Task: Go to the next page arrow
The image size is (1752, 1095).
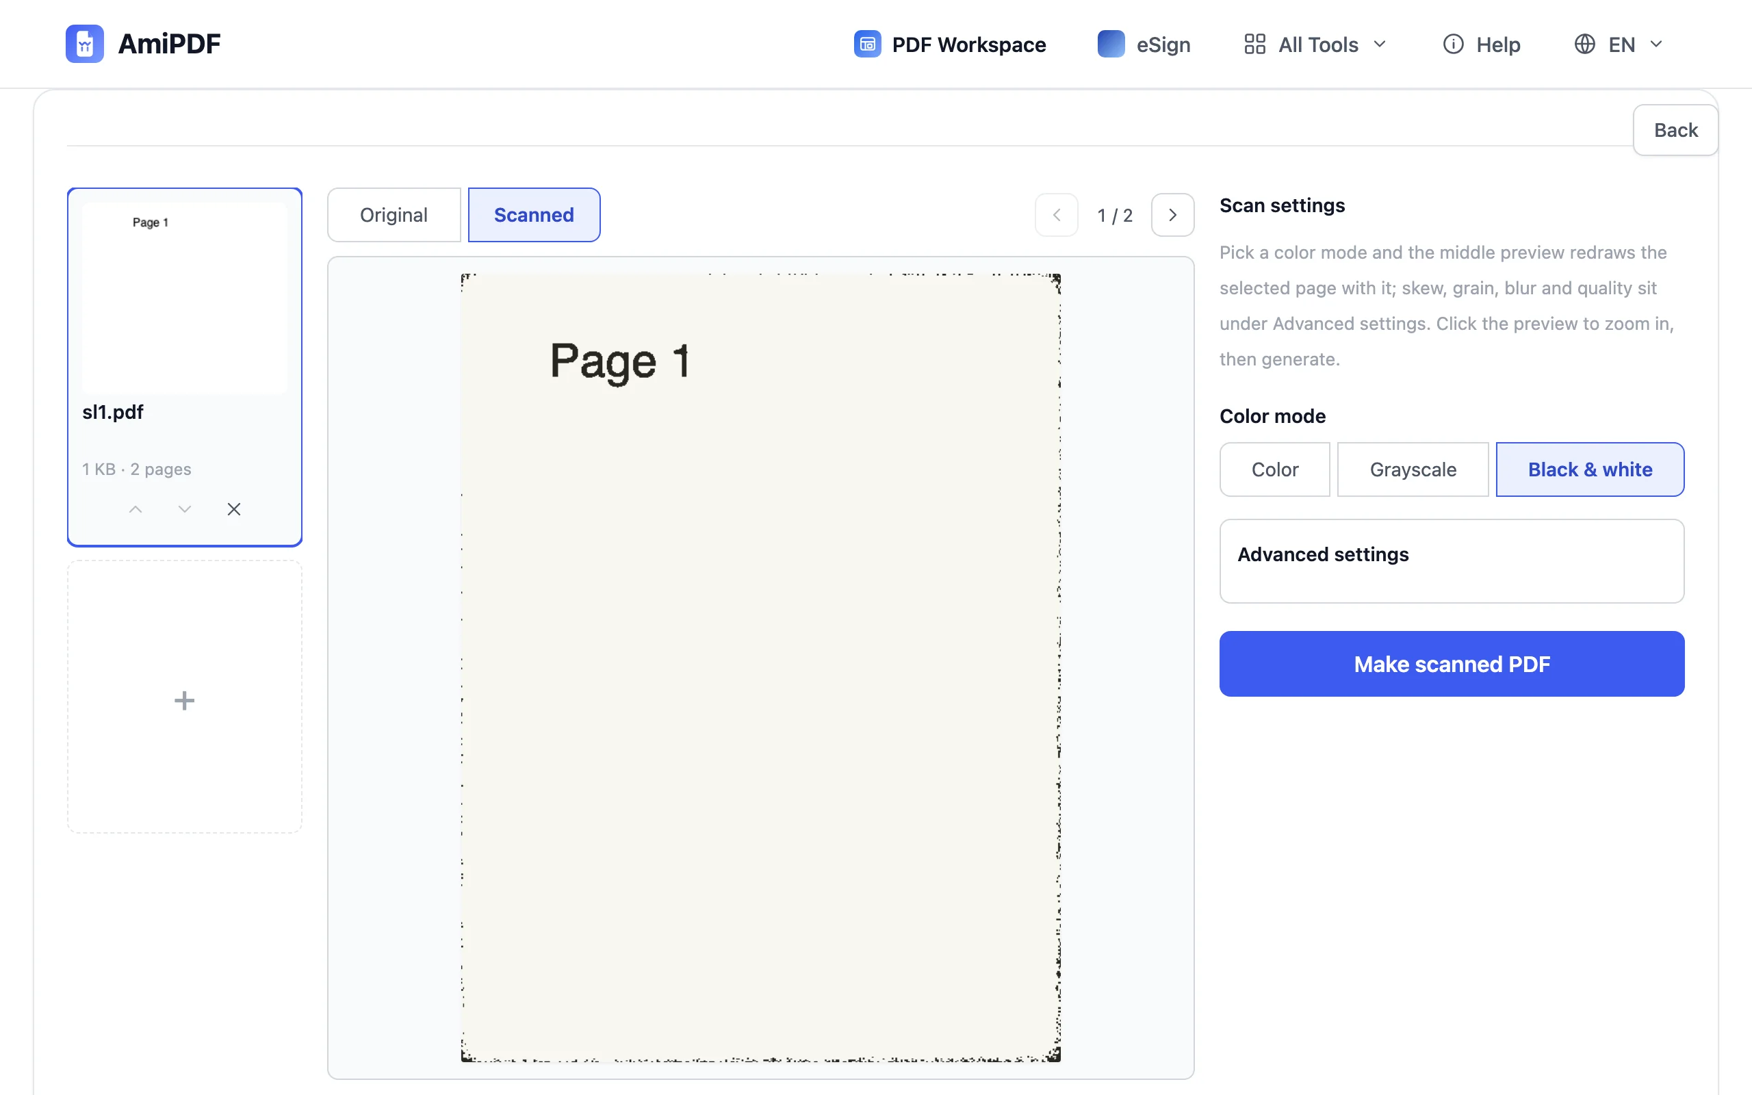Action: pyautogui.click(x=1173, y=215)
